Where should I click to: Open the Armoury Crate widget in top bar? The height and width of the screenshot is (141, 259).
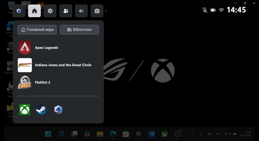[x=19, y=11]
